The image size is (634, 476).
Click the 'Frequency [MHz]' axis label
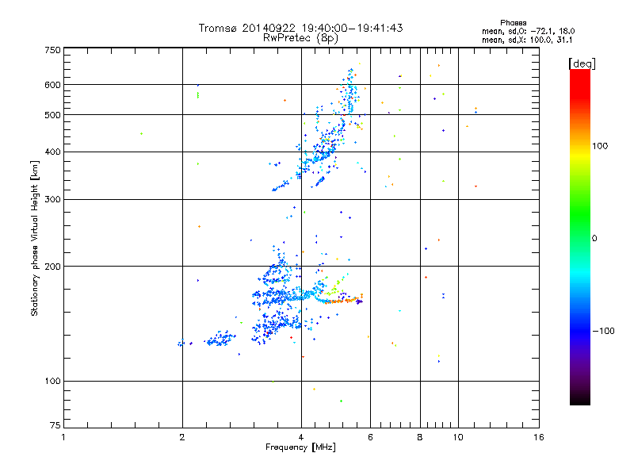click(300, 447)
